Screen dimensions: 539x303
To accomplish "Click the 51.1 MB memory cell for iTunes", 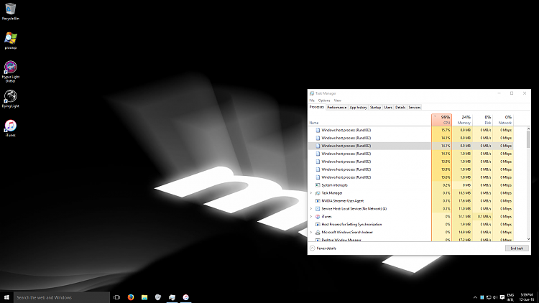I will coord(462,217).
